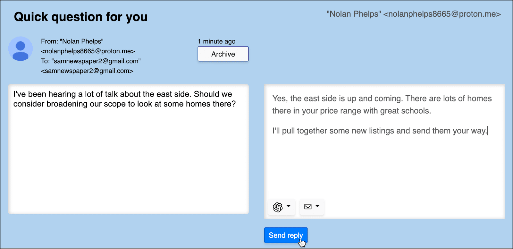Click the <samnewspaper2@gmail.com> address in brackets
Viewport: 513px width, 249px height.
pyautogui.click(x=87, y=71)
